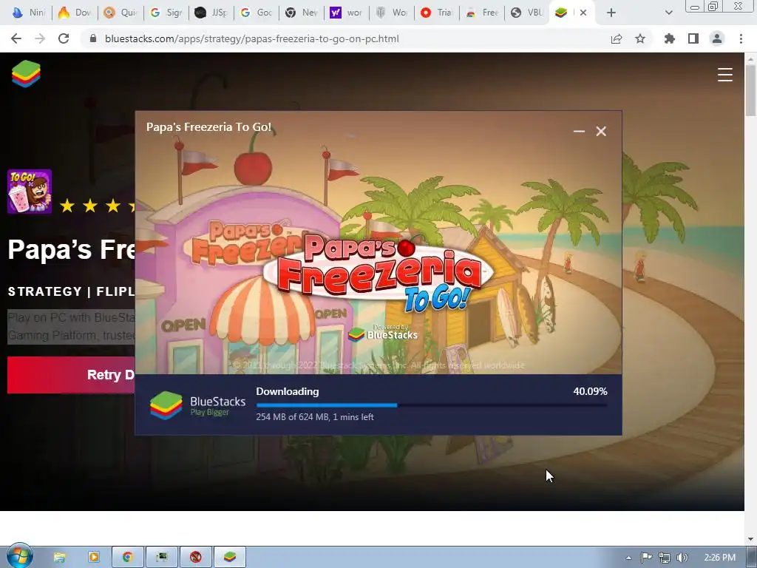The image size is (757, 568).
Task: Switch to the Free tab
Action: pyautogui.click(x=482, y=13)
